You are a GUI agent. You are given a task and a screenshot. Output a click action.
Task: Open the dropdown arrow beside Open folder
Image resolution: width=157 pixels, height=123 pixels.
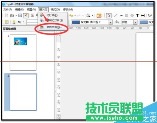pos(16,15)
